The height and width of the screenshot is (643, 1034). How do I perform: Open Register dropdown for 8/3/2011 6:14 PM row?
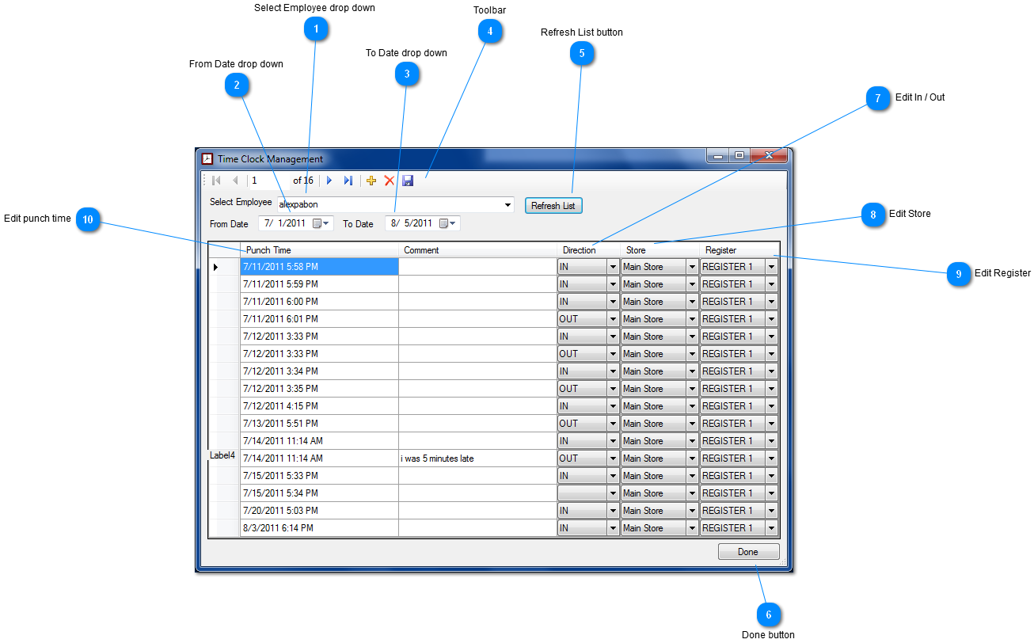click(771, 528)
